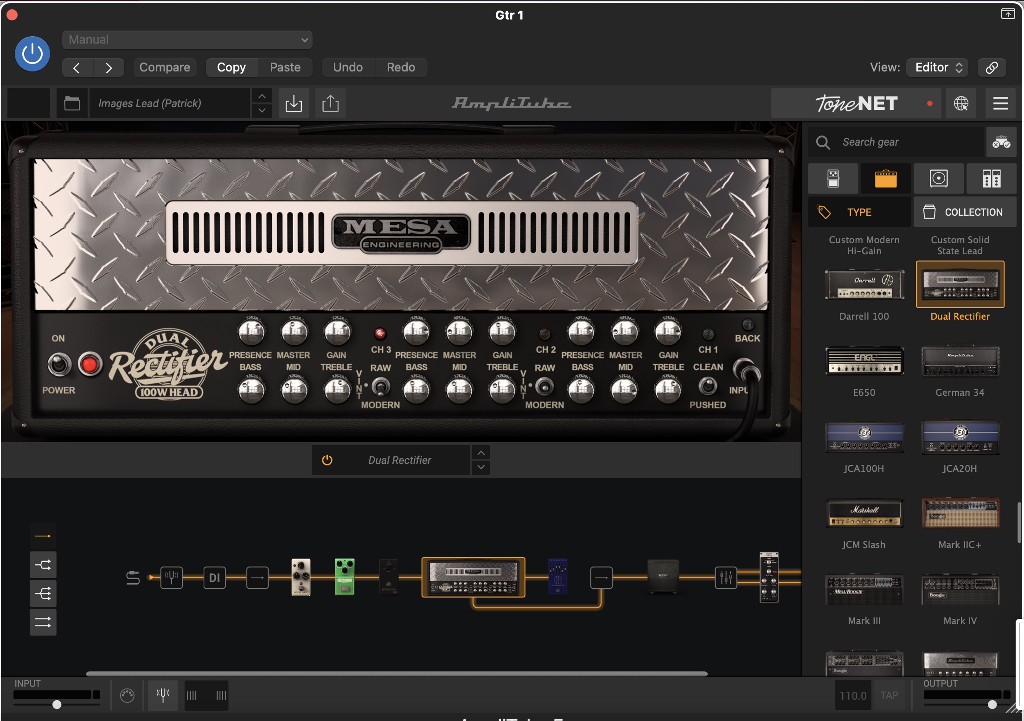Go to previous plugin setting arrow
Image resolution: width=1024 pixels, height=721 pixels.
(77, 68)
